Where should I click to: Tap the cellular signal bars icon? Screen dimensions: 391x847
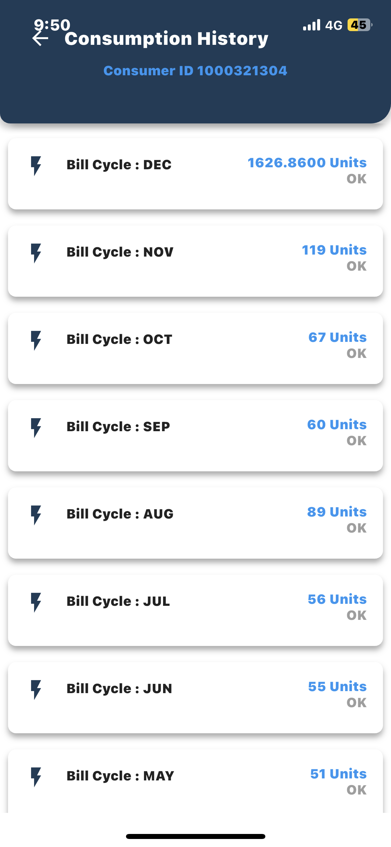tap(311, 25)
